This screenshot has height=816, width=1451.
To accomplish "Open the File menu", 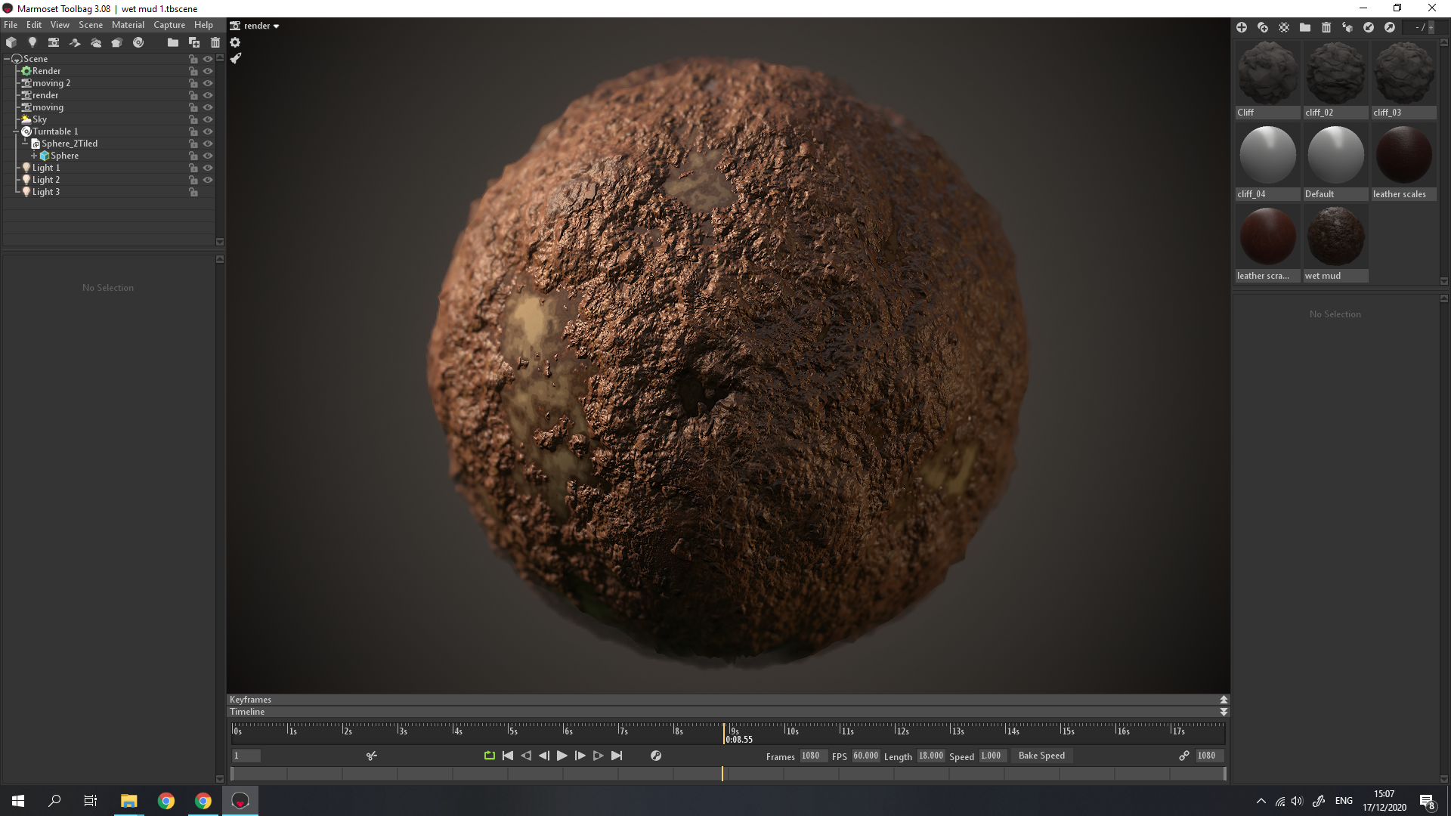I will 11,25.
